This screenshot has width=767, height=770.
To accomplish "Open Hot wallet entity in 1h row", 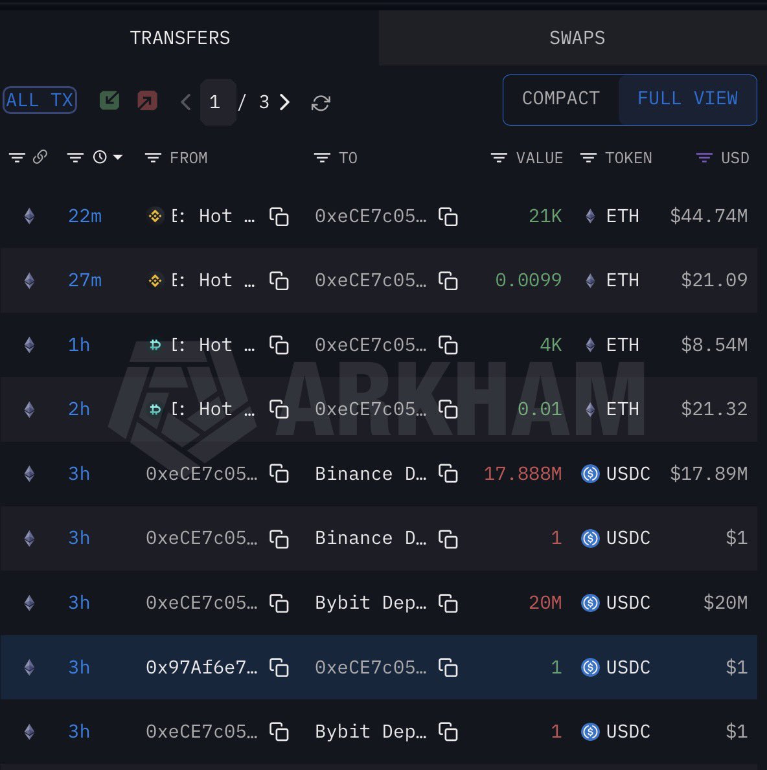I will [201, 345].
